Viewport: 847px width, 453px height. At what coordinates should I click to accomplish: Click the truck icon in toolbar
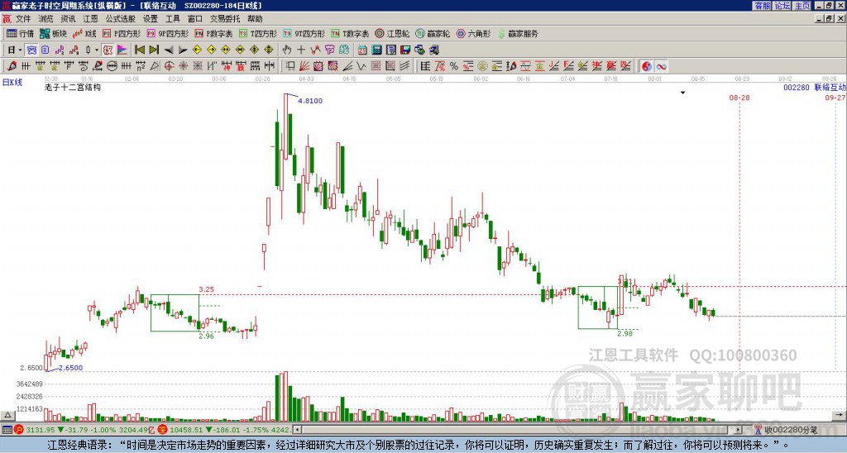click(x=433, y=50)
